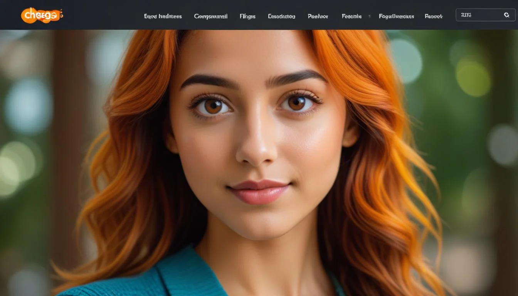Image resolution: width=518 pixels, height=296 pixels.
Task: Click the 'Fogatirecias' navigation link
Action: point(396,16)
